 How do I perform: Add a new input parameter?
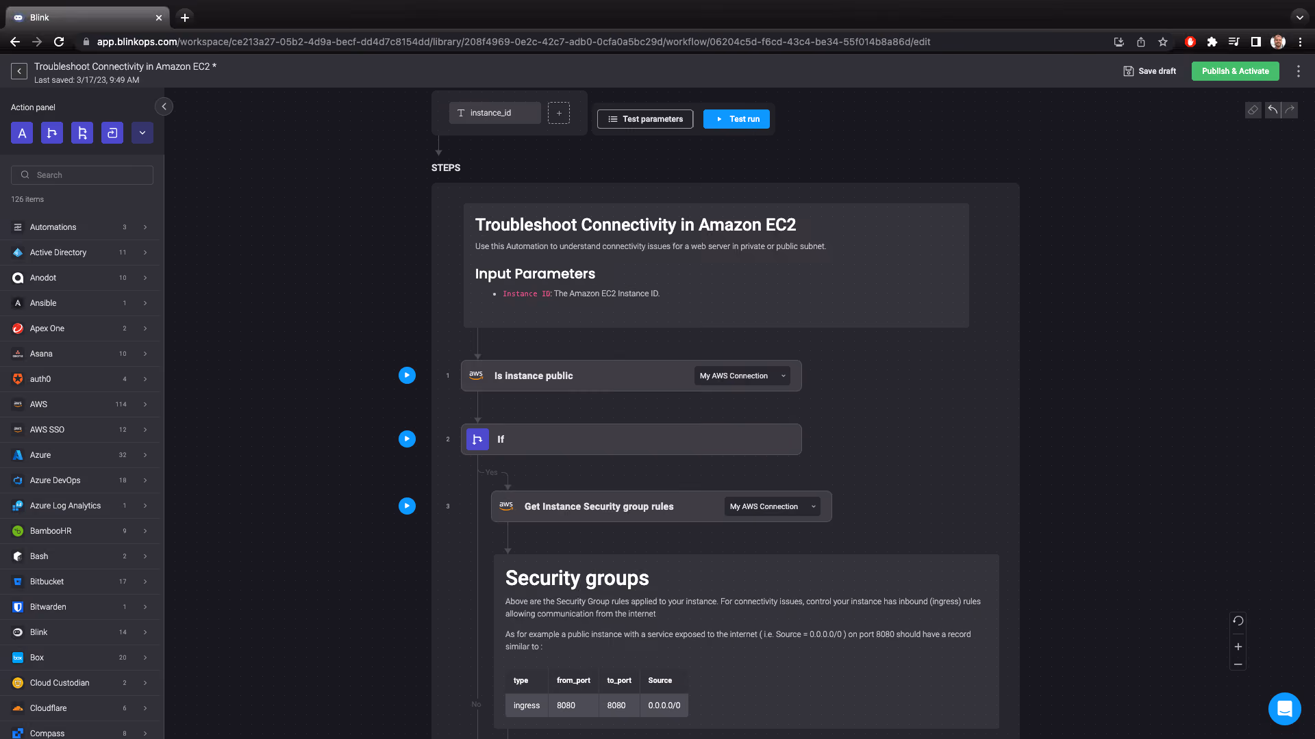click(559, 113)
